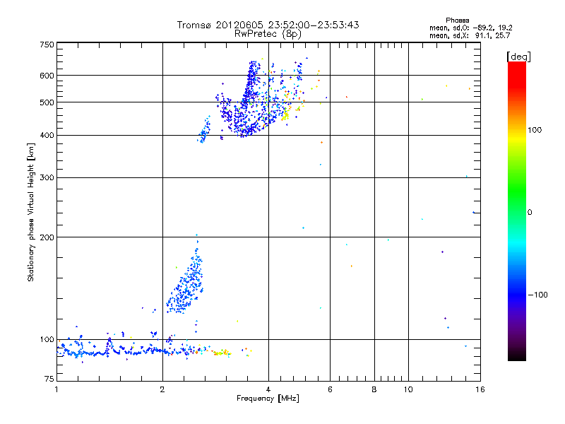
Task: Click the x-axis '16' tick label
Action: click(x=480, y=389)
